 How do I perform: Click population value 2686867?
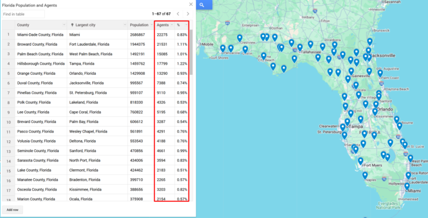pos(137,34)
